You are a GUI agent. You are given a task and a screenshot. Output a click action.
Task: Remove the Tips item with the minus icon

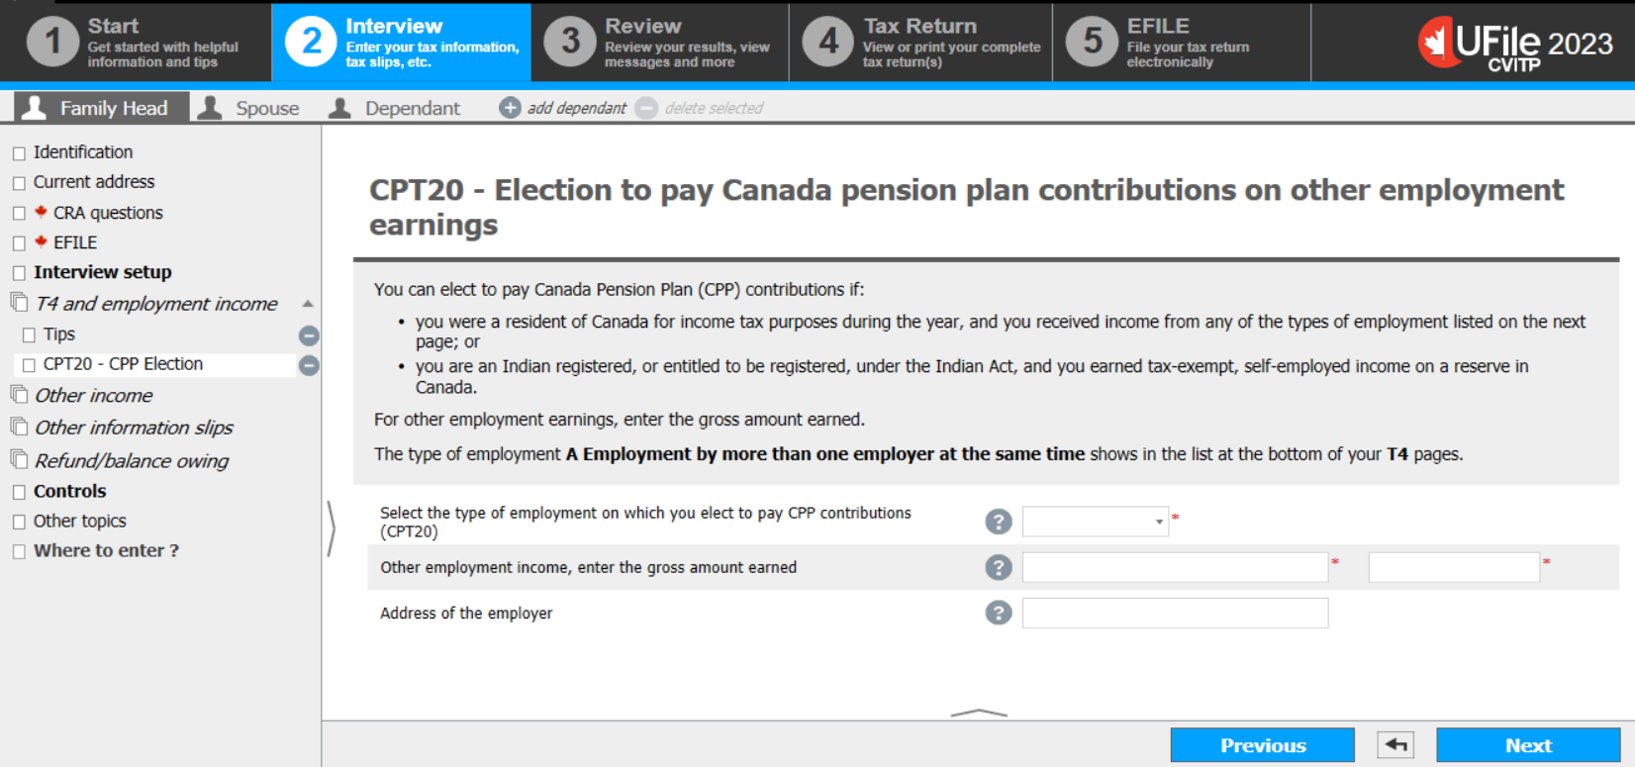click(x=309, y=336)
